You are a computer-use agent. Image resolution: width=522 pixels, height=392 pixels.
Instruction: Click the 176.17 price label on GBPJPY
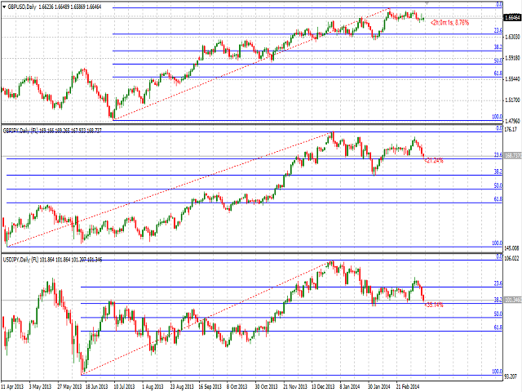pos(511,129)
